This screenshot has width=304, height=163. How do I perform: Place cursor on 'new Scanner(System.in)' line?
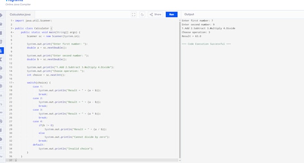pyautogui.click(x=53, y=36)
